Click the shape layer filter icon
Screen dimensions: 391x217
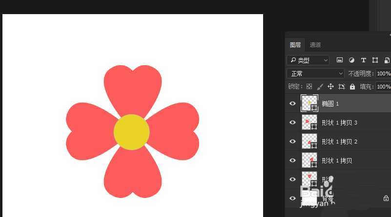(375, 60)
